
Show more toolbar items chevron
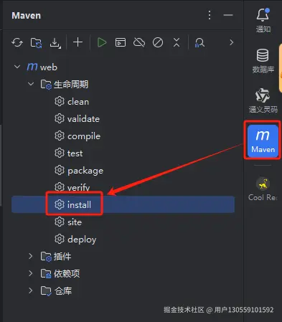click(x=231, y=42)
